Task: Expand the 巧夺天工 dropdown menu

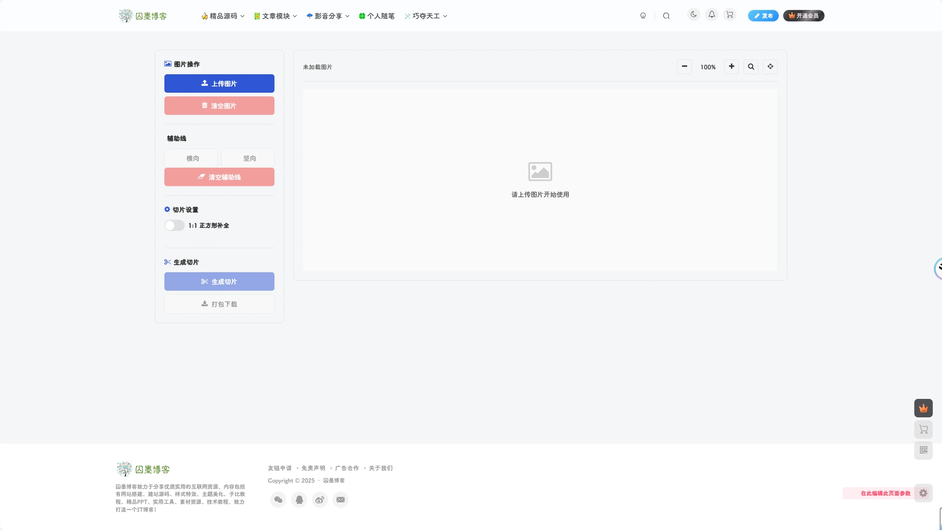Action: [426, 16]
